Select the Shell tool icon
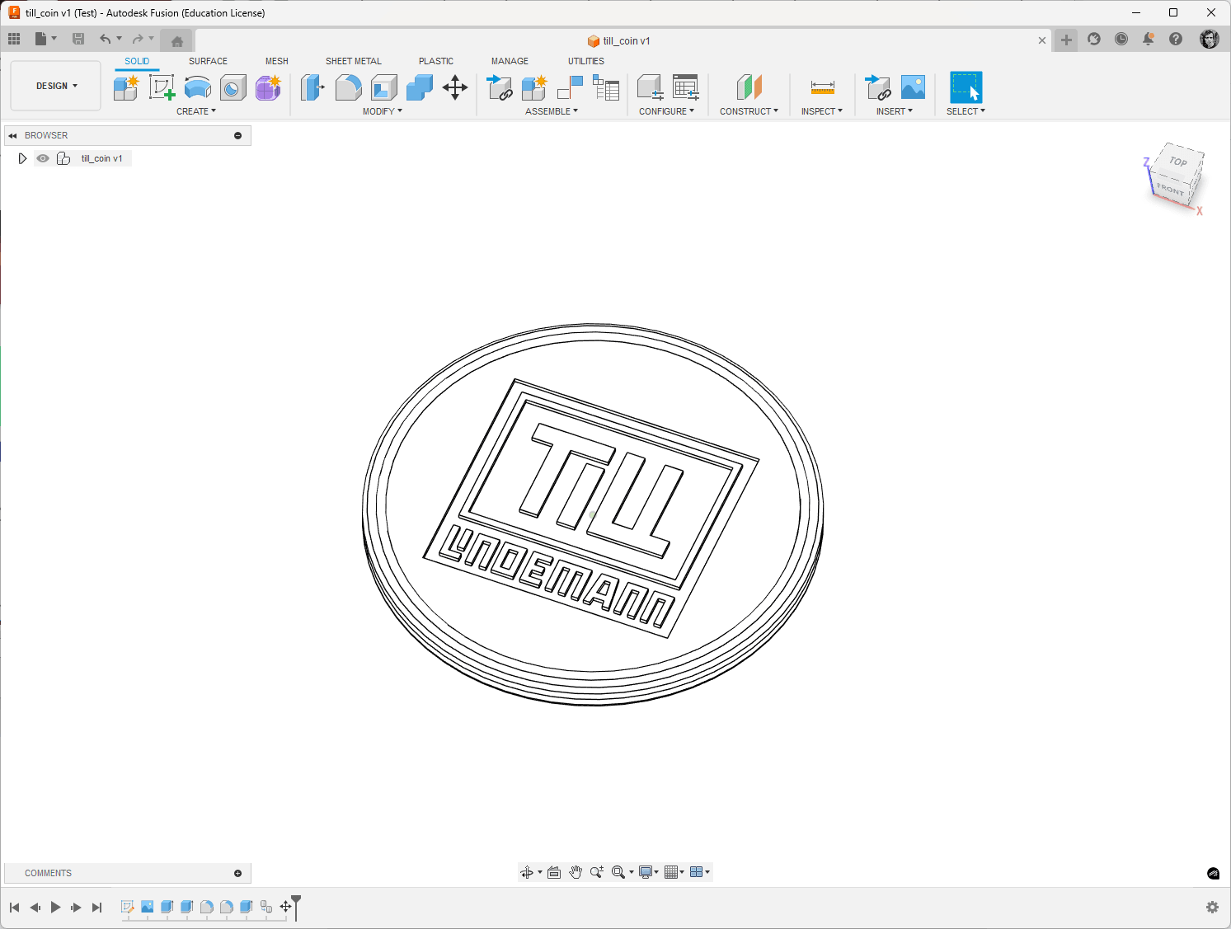 pos(384,87)
